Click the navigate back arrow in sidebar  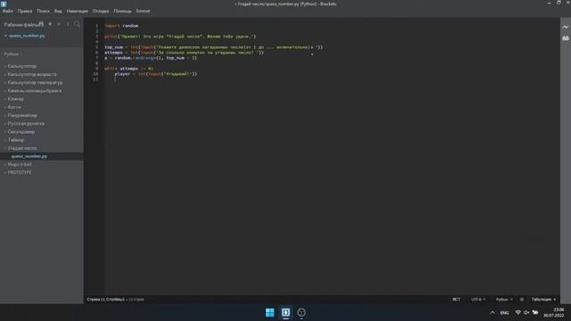[x=50, y=24]
